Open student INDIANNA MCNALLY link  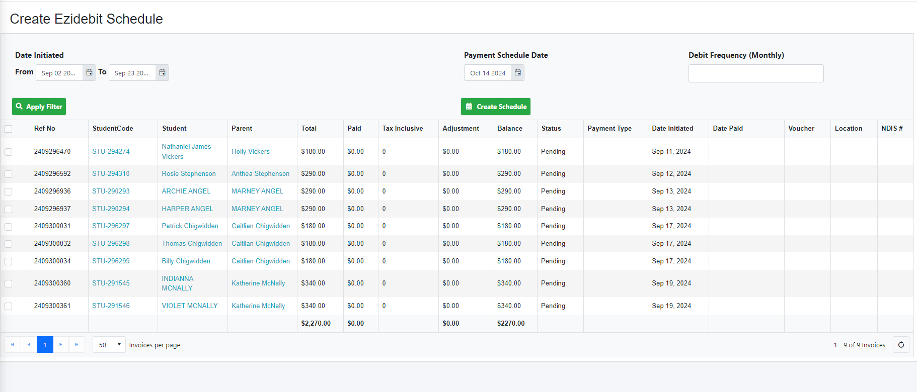tap(178, 283)
